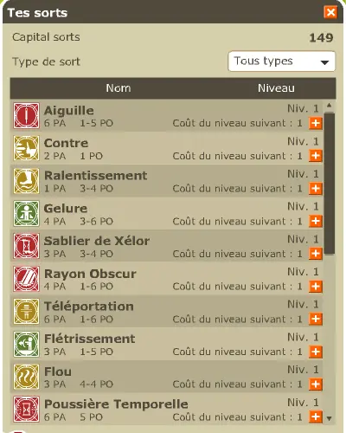Select the Gelure spell icon
Image resolution: width=346 pixels, height=433 pixels.
coord(26,214)
